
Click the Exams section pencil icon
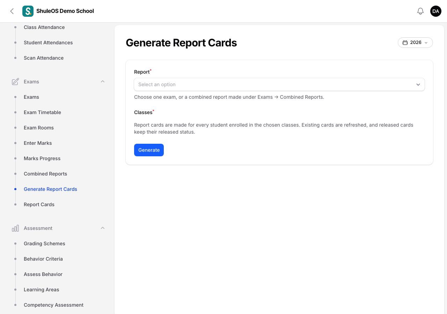coord(15,82)
